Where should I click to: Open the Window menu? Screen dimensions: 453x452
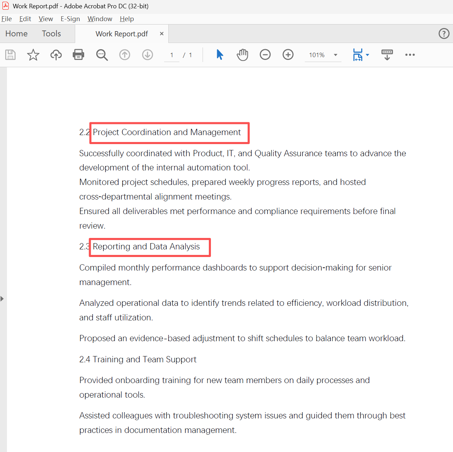coord(100,19)
